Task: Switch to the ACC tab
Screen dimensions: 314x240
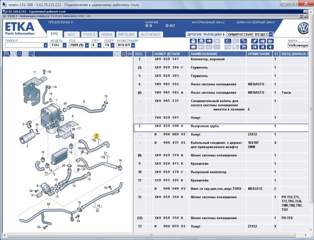Action: (72, 34)
